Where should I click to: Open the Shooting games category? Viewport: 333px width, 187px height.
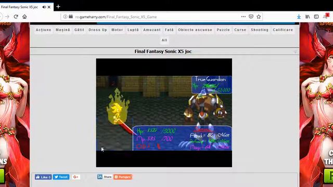260,30
